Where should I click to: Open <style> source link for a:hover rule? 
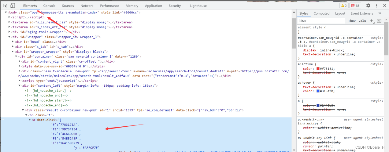pos(376,82)
